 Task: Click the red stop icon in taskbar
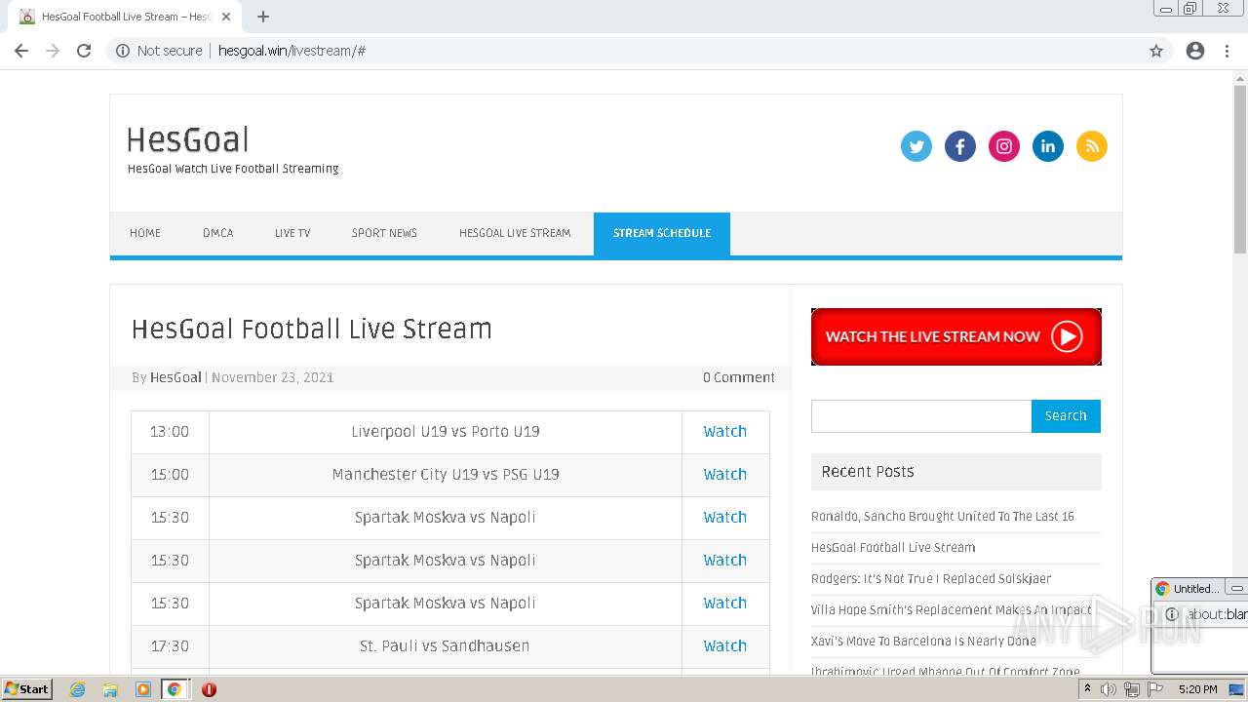pos(209,689)
